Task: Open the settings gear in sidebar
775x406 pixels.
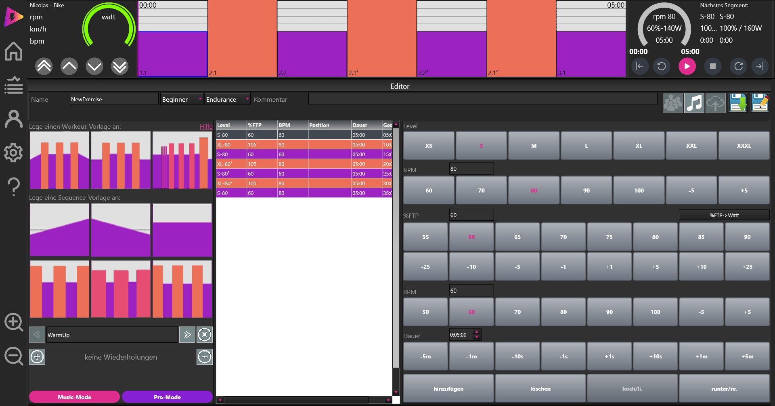Action: click(13, 153)
